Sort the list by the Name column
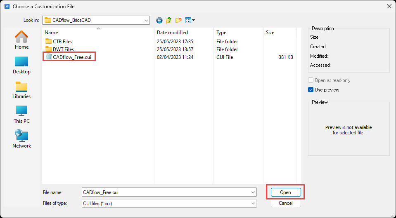The image size is (396, 218). [98, 33]
